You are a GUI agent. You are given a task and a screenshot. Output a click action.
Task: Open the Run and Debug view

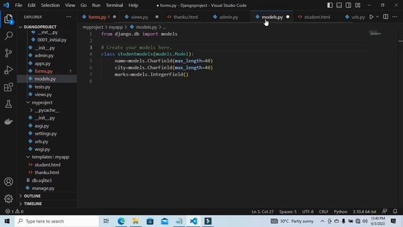tap(8, 70)
